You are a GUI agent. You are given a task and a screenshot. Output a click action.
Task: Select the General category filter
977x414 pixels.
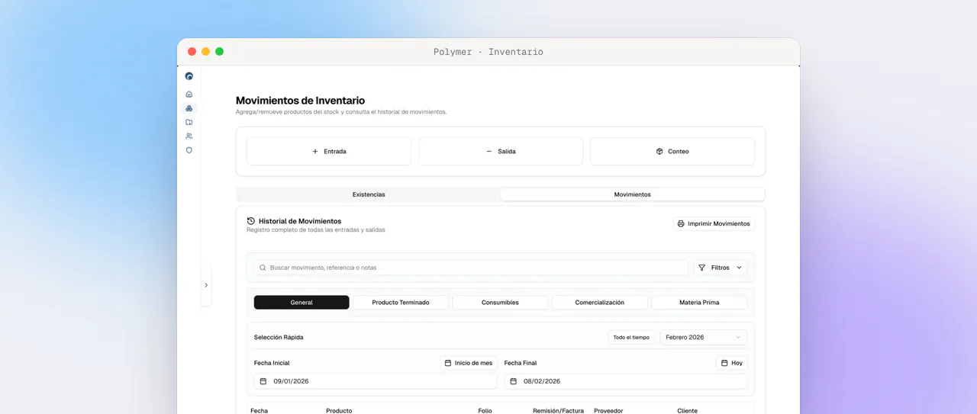click(x=301, y=303)
